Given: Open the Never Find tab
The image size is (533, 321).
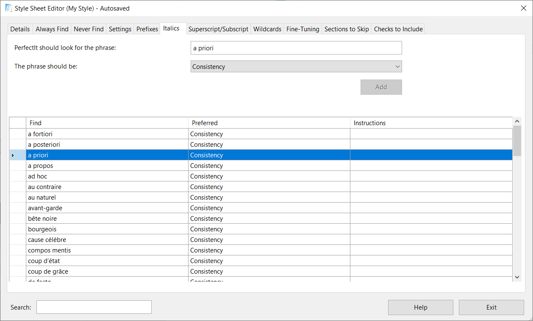Looking at the screenshot, I should coord(89,29).
